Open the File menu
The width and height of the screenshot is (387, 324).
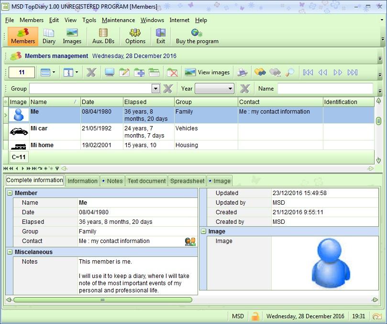coord(10,20)
